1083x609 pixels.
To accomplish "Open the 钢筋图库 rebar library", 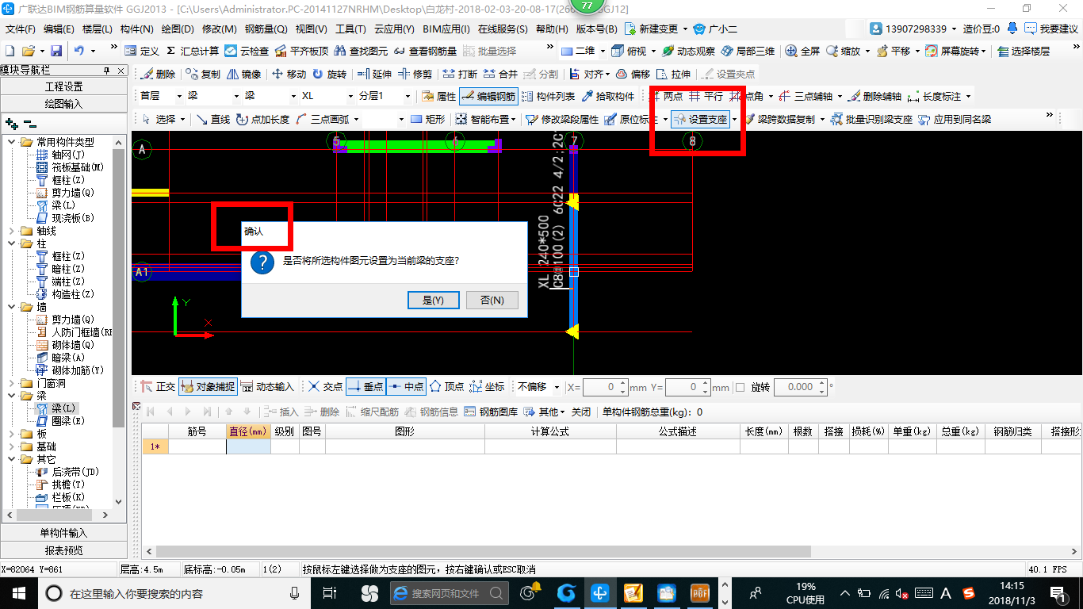I will pyautogui.click(x=491, y=412).
